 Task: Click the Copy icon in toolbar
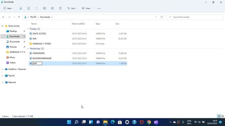[29, 8]
